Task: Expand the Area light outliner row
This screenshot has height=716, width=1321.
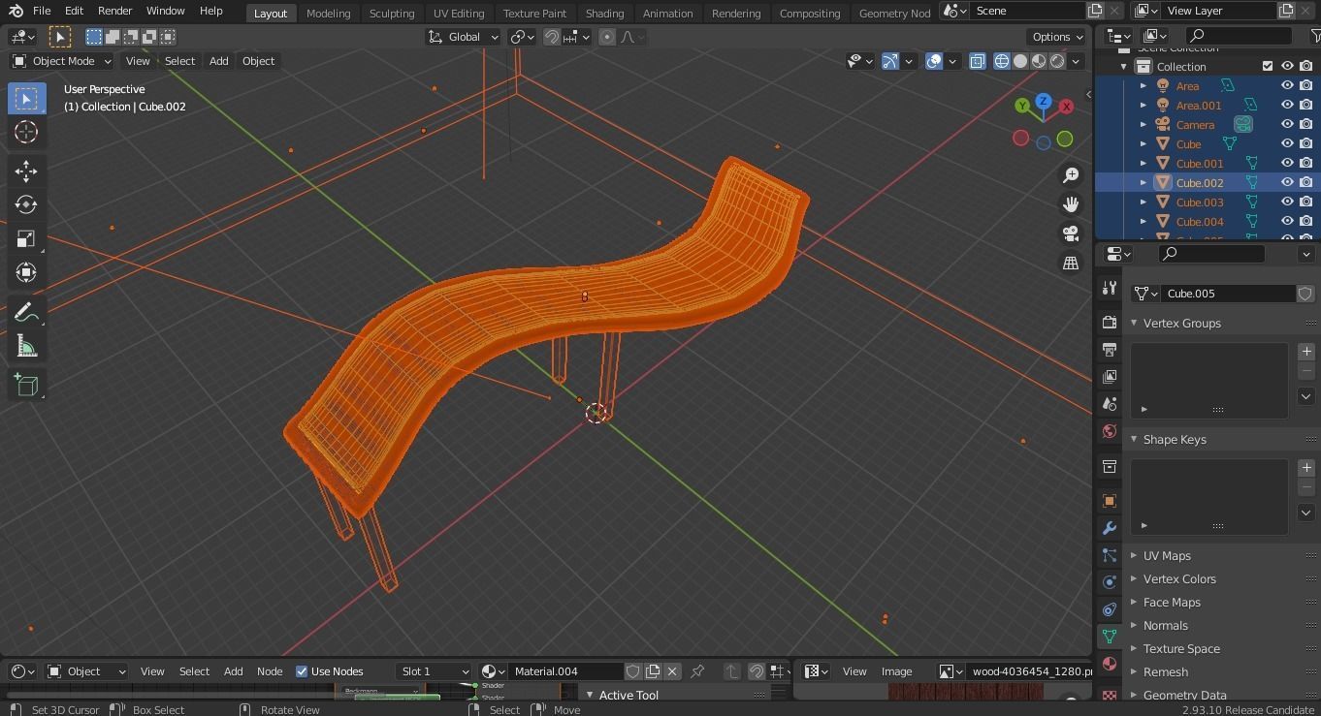Action: [1144, 85]
